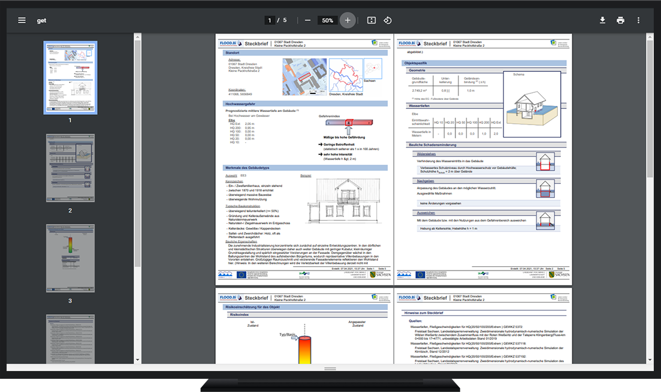
Task: Click the thumbnail sidebar vertical scrollbar
Action: pyautogui.click(x=137, y=180)
